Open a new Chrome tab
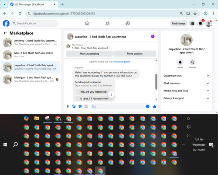The height and width of the screenshot is (175, 218). [62, 4]
